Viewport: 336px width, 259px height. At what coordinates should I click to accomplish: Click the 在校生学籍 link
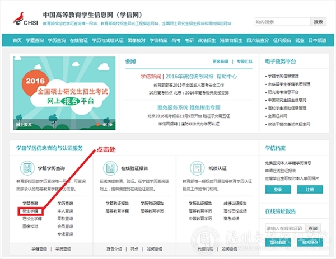click(32, 219)
